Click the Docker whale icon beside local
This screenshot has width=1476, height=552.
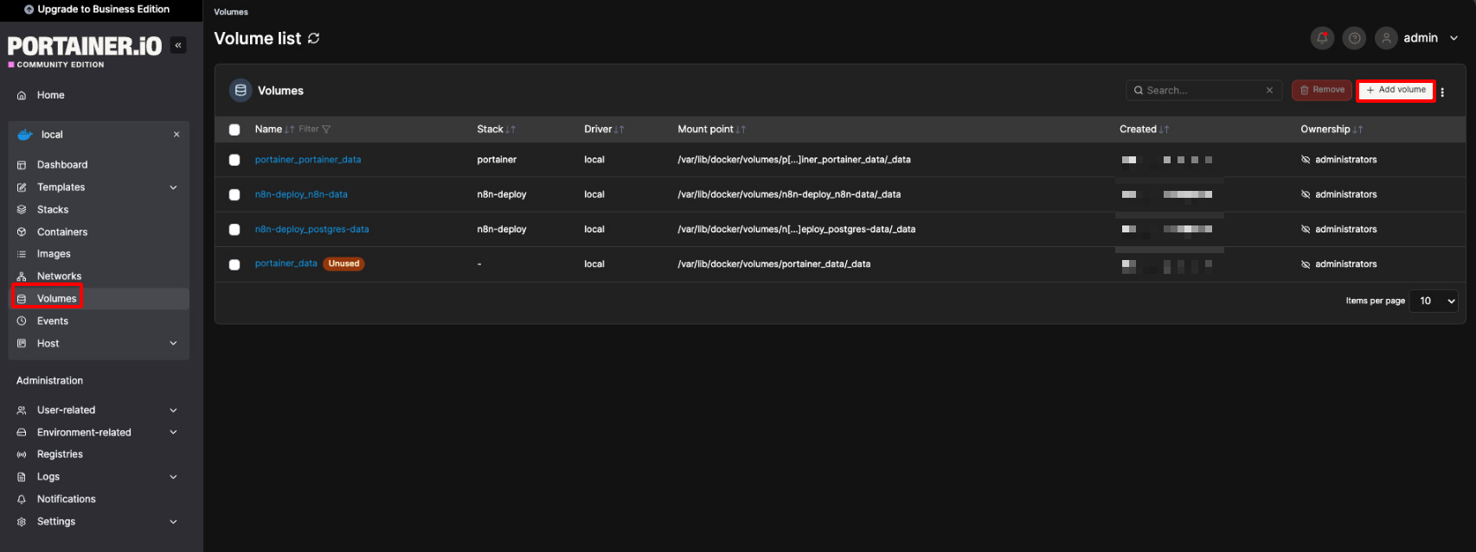tap(25, 135)
